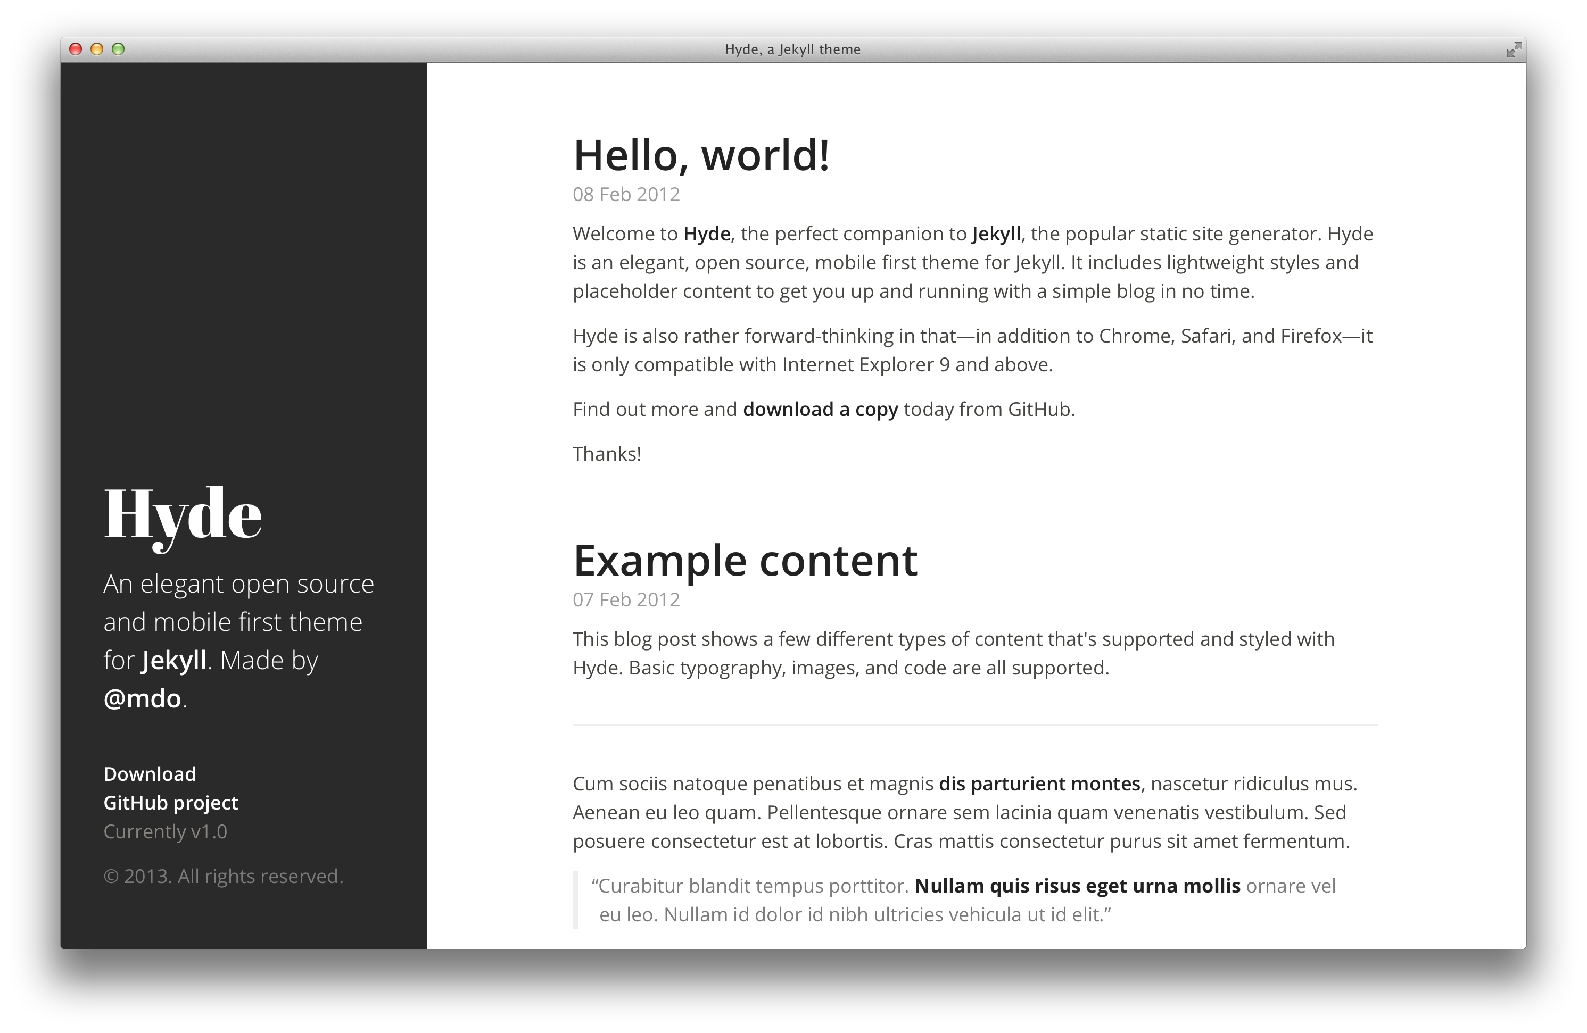Click the yellow minimize window button
Viewport: 1587px width, 1033px height.
[x=97, y=49]
